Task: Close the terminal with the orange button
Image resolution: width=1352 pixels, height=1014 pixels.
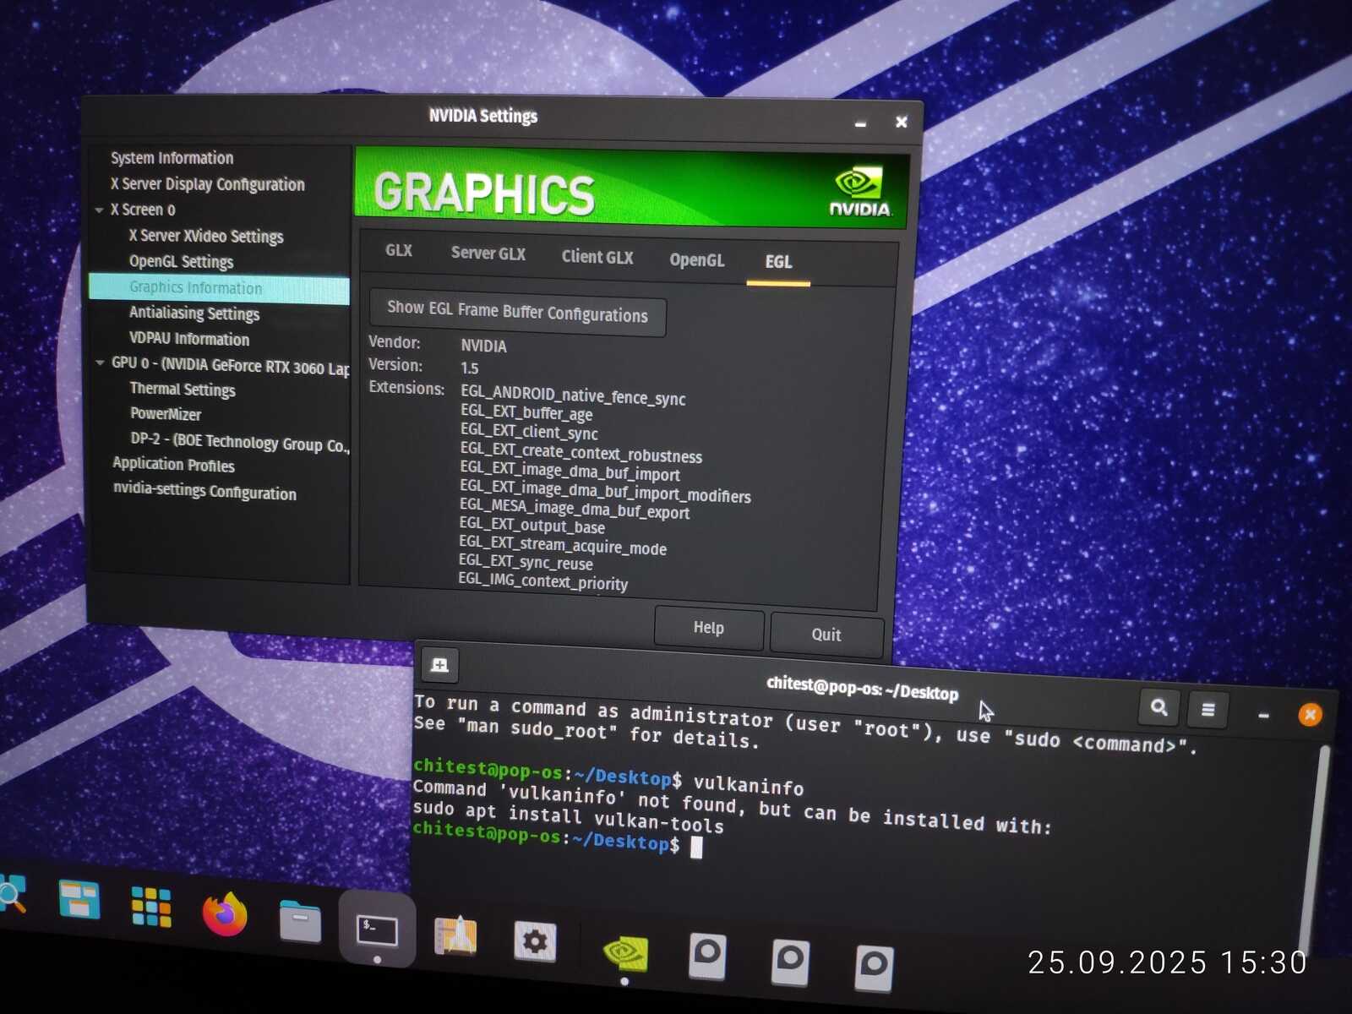Action: tap(1310, 715)
